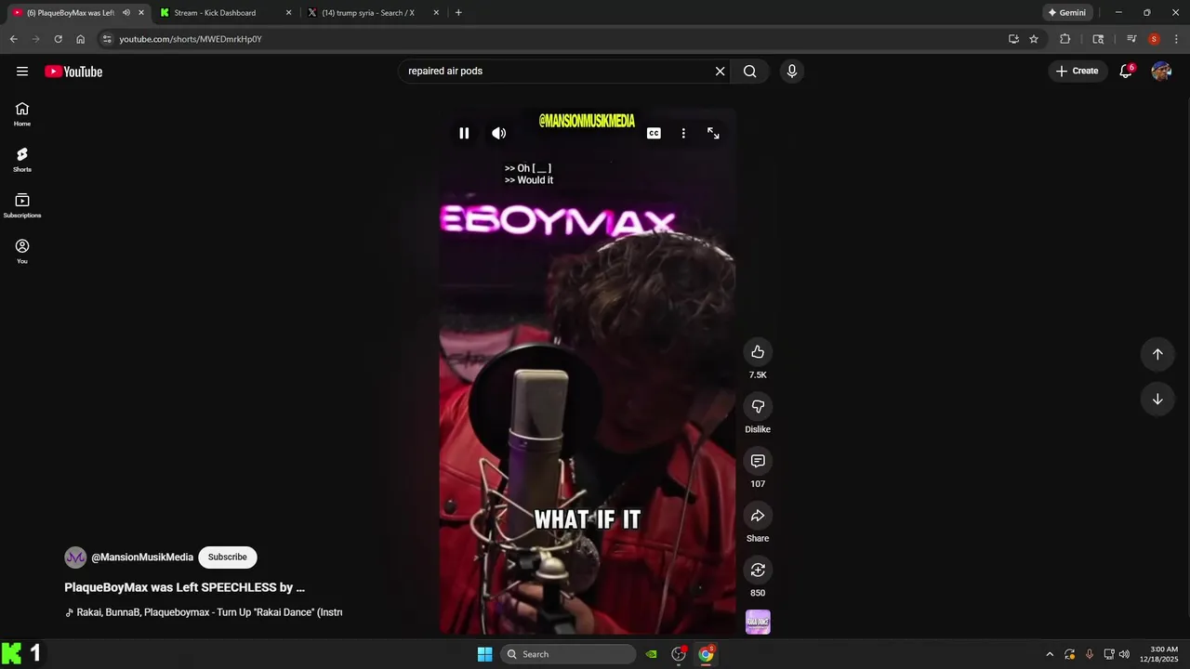Start voice search with microphone
This screenshot has height=669, width=1190.
(x=792, y=72)
